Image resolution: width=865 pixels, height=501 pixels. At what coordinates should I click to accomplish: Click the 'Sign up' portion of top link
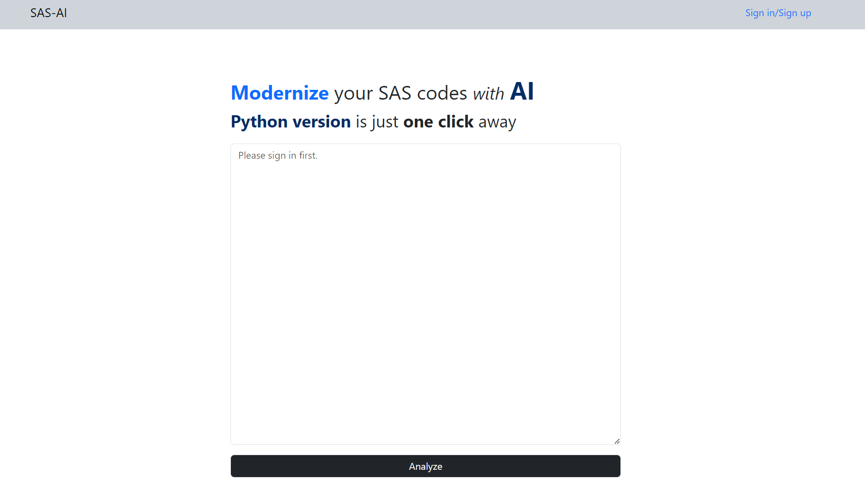[x=795, y=13]
